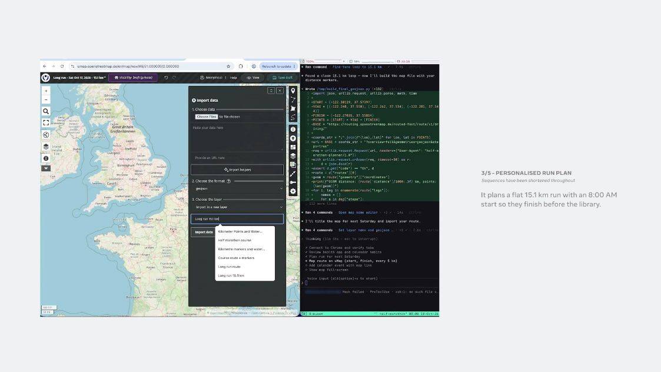Select the draw polygon tool

point(293,108)
